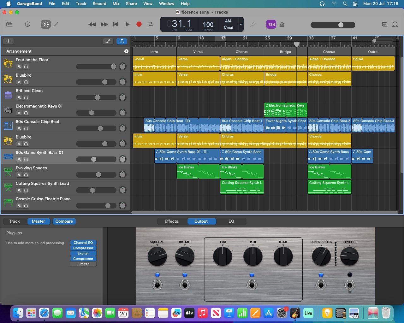This screenshot has height=323, width=404.
Task: Switch to the Effects tab
Action: click(171, 221)
